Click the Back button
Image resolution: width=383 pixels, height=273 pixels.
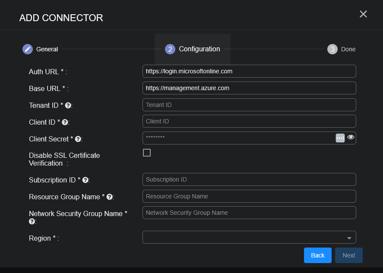pos(317,255)
